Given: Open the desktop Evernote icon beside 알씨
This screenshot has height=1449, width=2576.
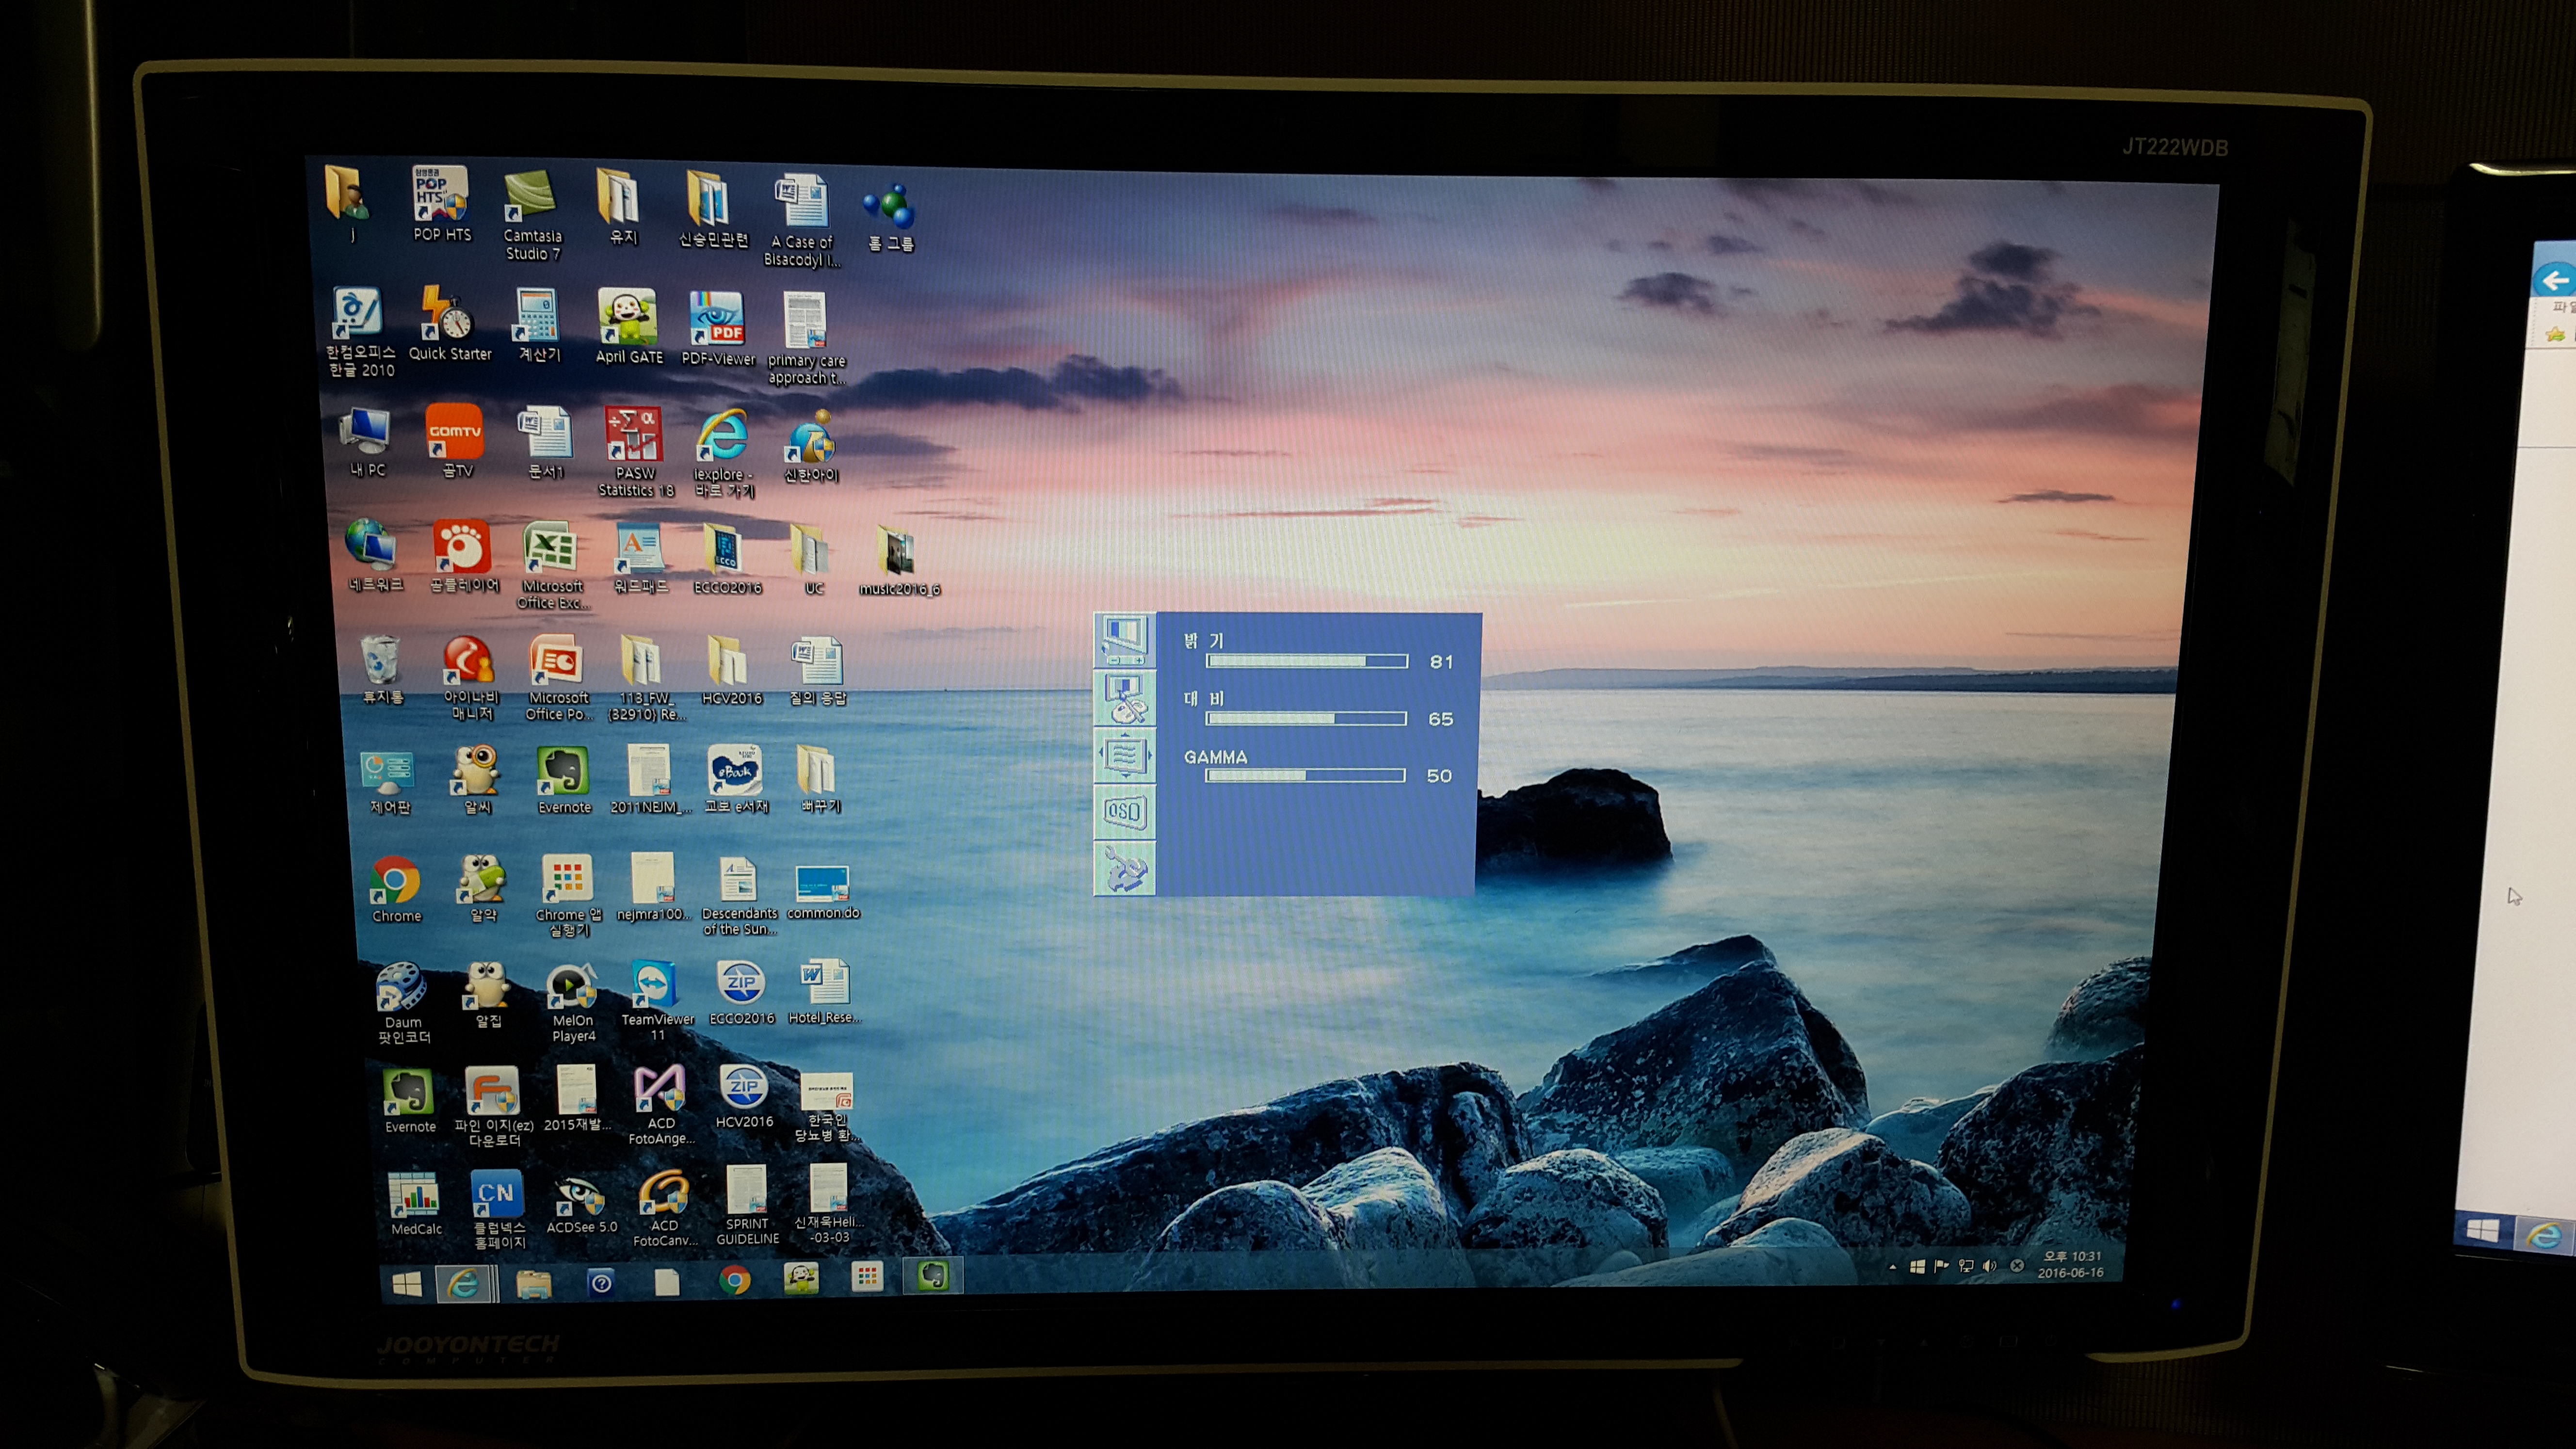Looking at the screenshot, I should (564, 780).
